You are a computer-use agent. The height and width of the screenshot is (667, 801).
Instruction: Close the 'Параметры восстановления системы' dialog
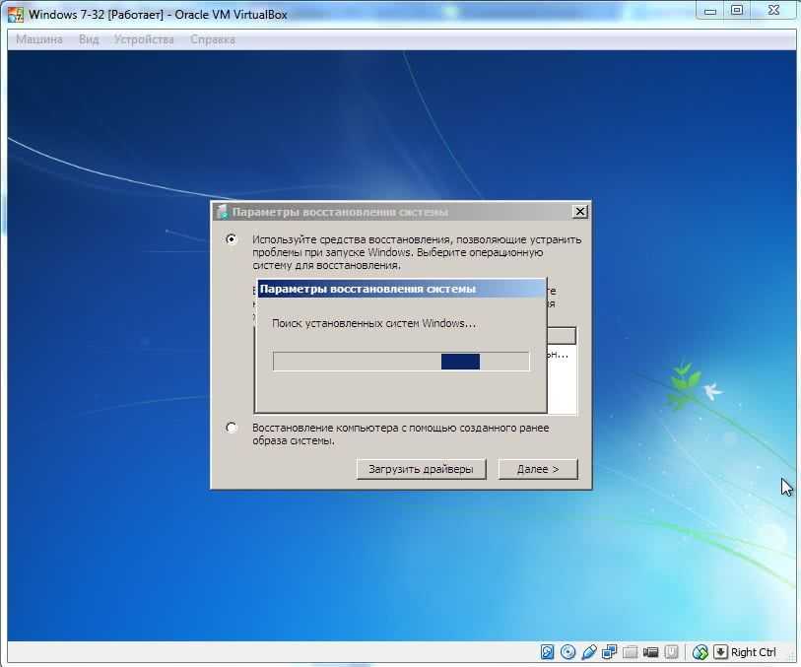click(580, 212)
